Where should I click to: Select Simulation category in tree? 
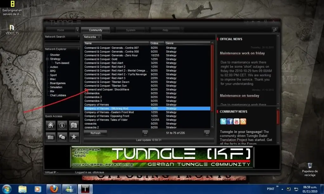pyautogui.click(x=56, y=87)
